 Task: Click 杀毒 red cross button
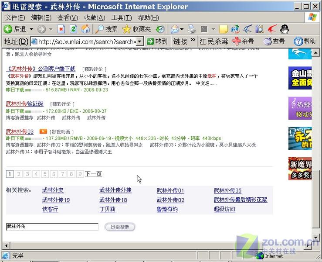coord(243,41)
